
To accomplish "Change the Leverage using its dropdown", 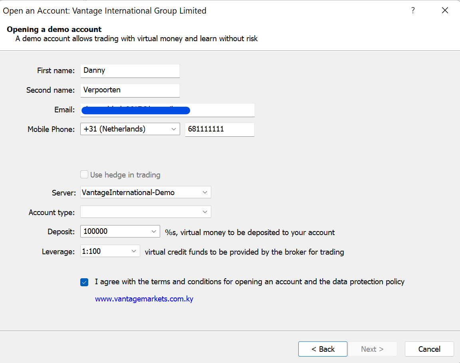I will coord(133,251).
